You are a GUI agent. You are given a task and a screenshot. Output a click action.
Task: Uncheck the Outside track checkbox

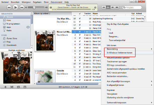(x=80, y=74)
